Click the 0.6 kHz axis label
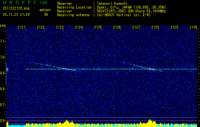The height and width of the screenshot is (127, 200). [x=3, y=121]
